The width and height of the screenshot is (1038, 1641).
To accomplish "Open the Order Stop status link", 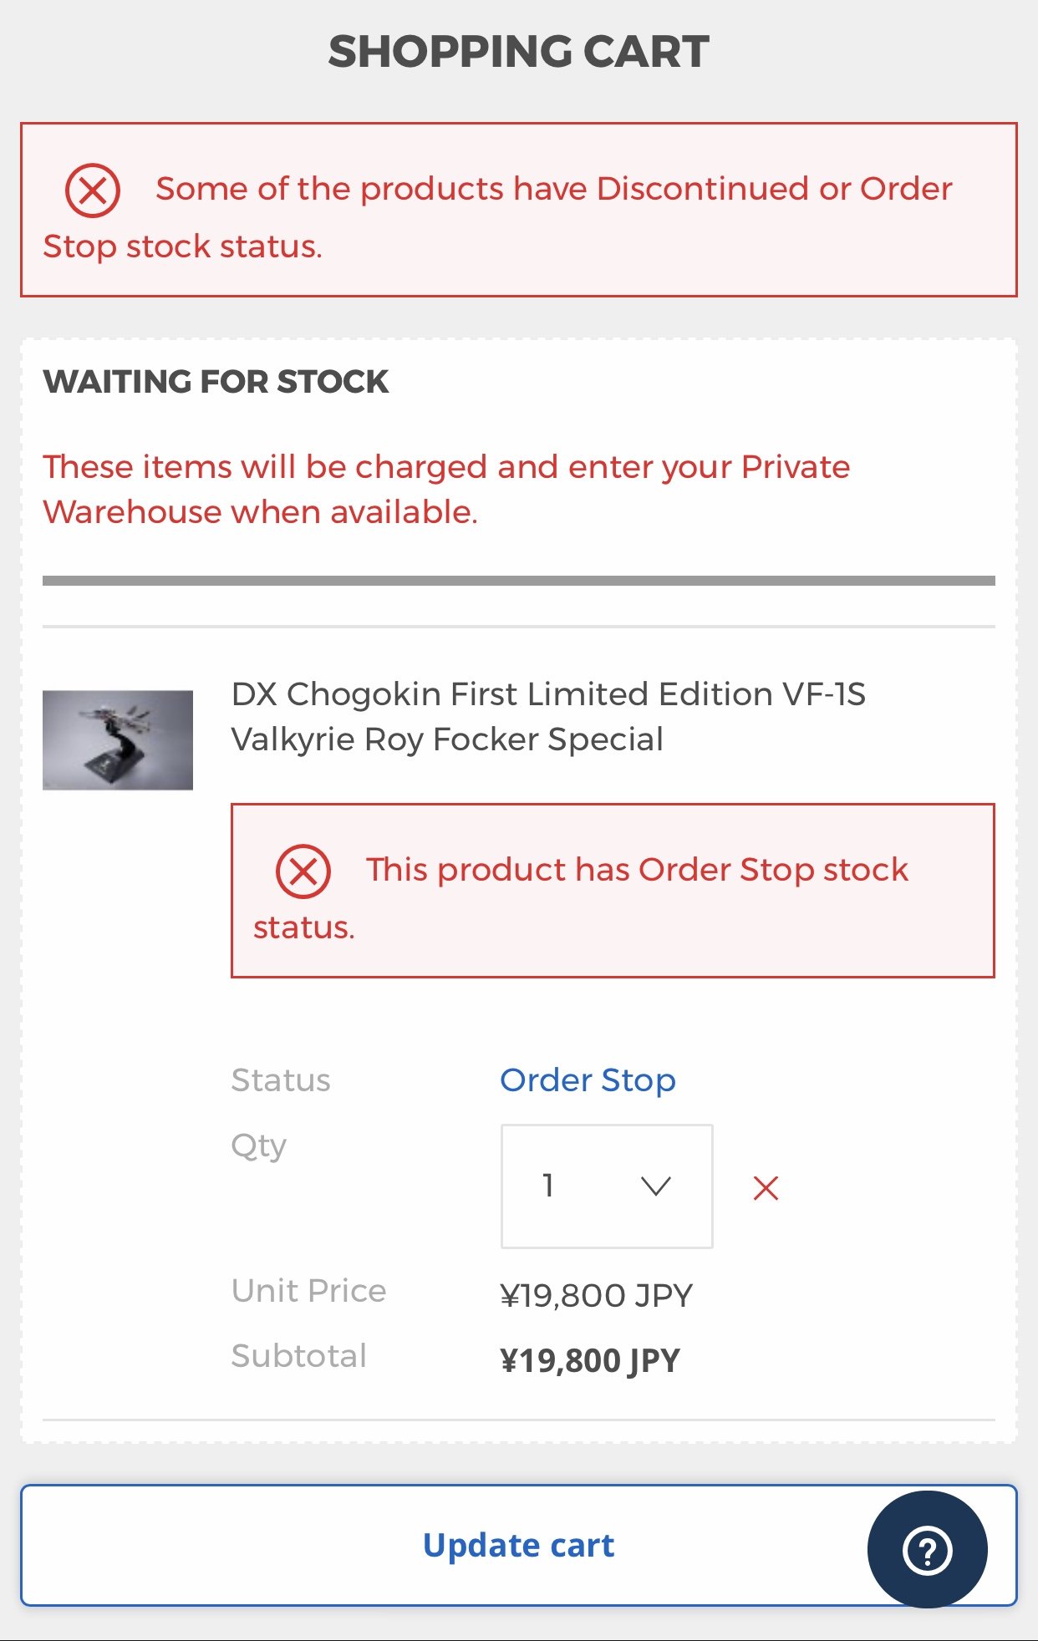I will click(588, 1080).
